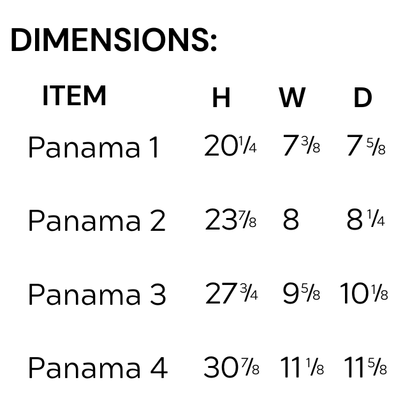Select the Panama 4 row label
This screenshot has height=417, width=417.
[x=97, y=368]
